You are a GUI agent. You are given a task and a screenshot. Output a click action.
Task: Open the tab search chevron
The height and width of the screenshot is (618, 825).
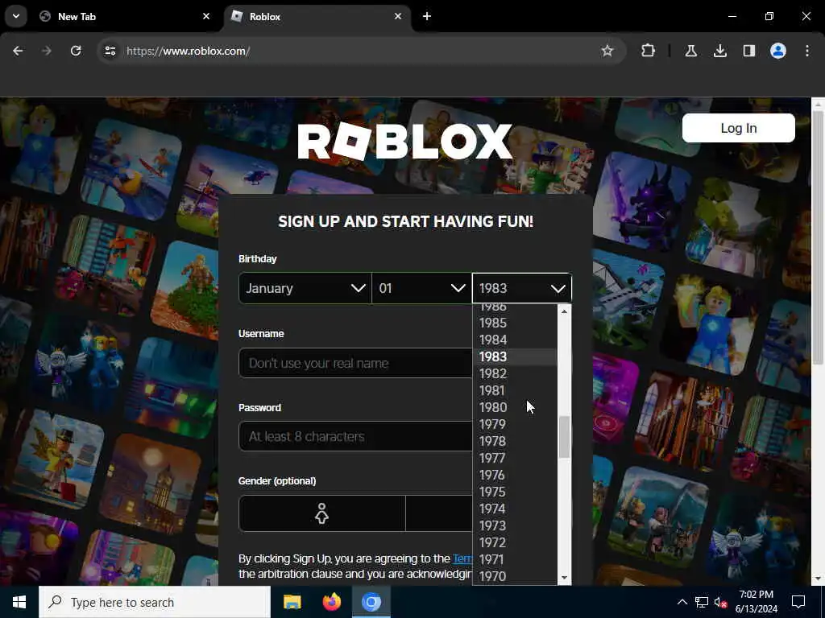click(16, 16)
